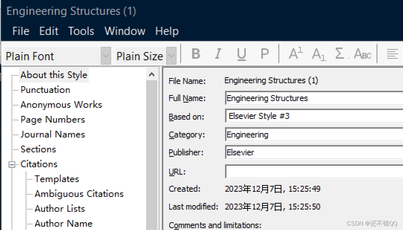This screenshot has height=230, width=403.
Task: Open the Plain Font dropdown
Action: coord(106,55)
